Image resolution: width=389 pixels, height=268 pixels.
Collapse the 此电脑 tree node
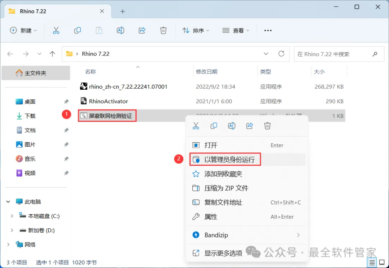tap(8, 202)
